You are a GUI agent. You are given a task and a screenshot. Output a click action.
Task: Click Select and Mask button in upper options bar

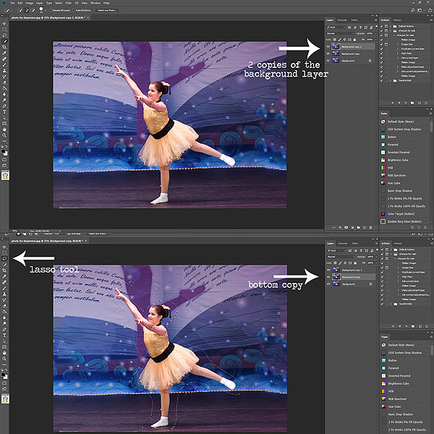[x=107, y=10]
